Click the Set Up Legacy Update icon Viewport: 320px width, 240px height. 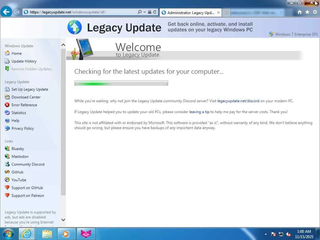tap(7, 89)
